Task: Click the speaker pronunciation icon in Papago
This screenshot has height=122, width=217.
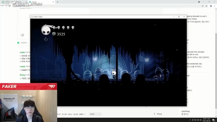Action: 22,35
